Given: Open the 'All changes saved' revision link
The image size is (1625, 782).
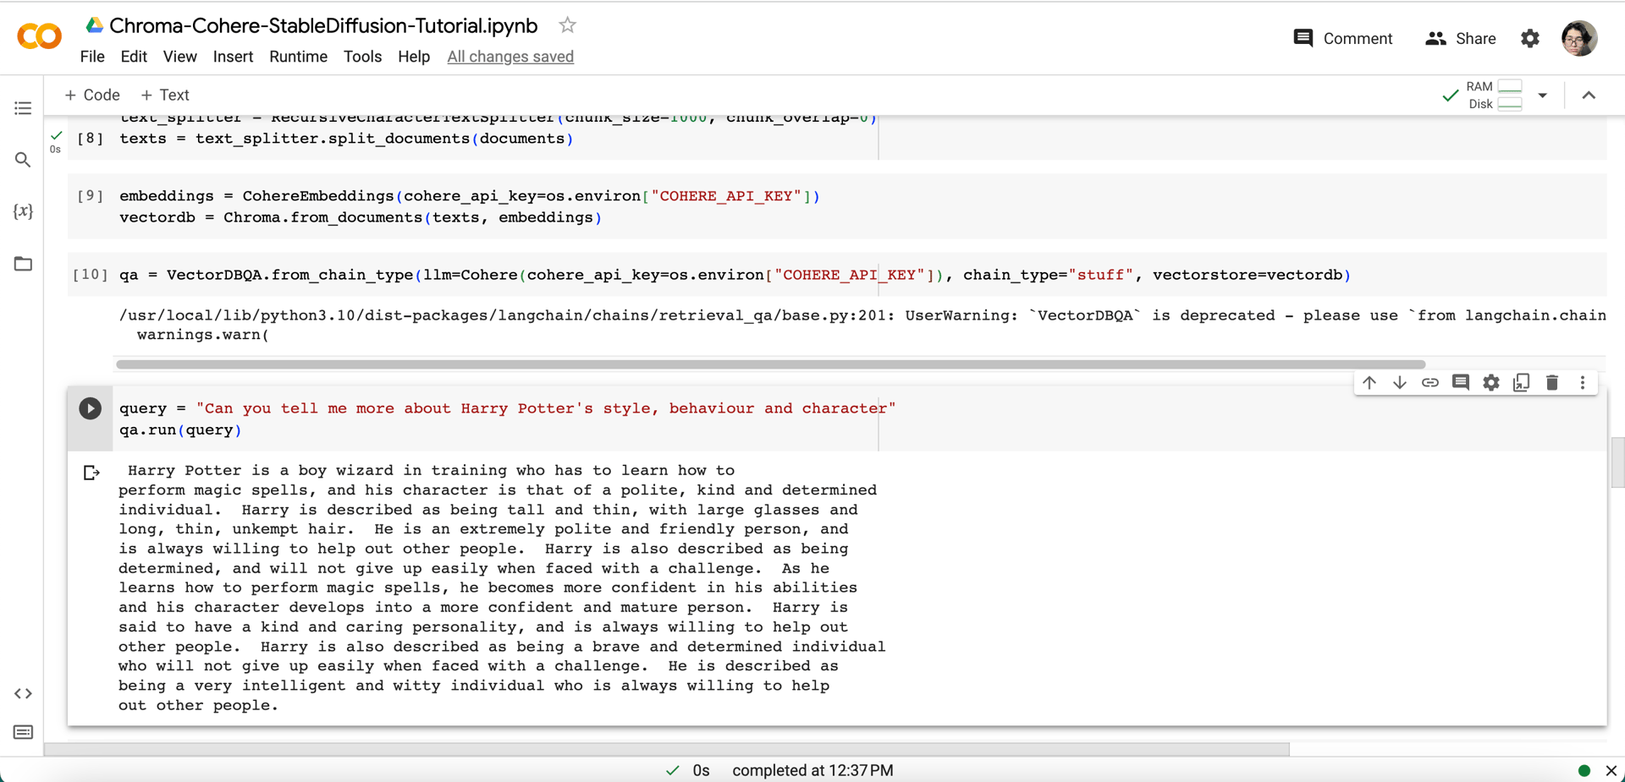Looking at the screenshot, I should (x=510, y=57).
